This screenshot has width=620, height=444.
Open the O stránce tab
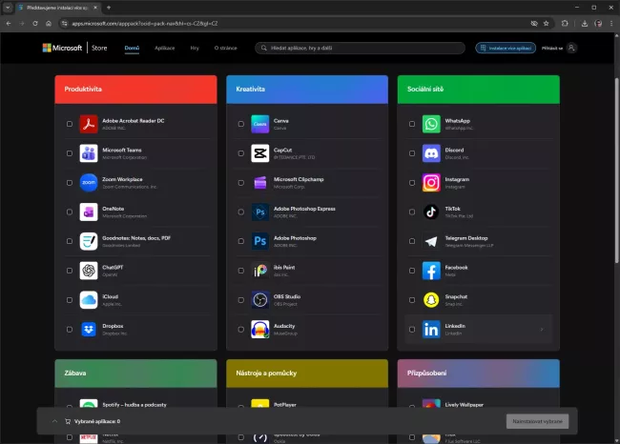click(225, 48)
